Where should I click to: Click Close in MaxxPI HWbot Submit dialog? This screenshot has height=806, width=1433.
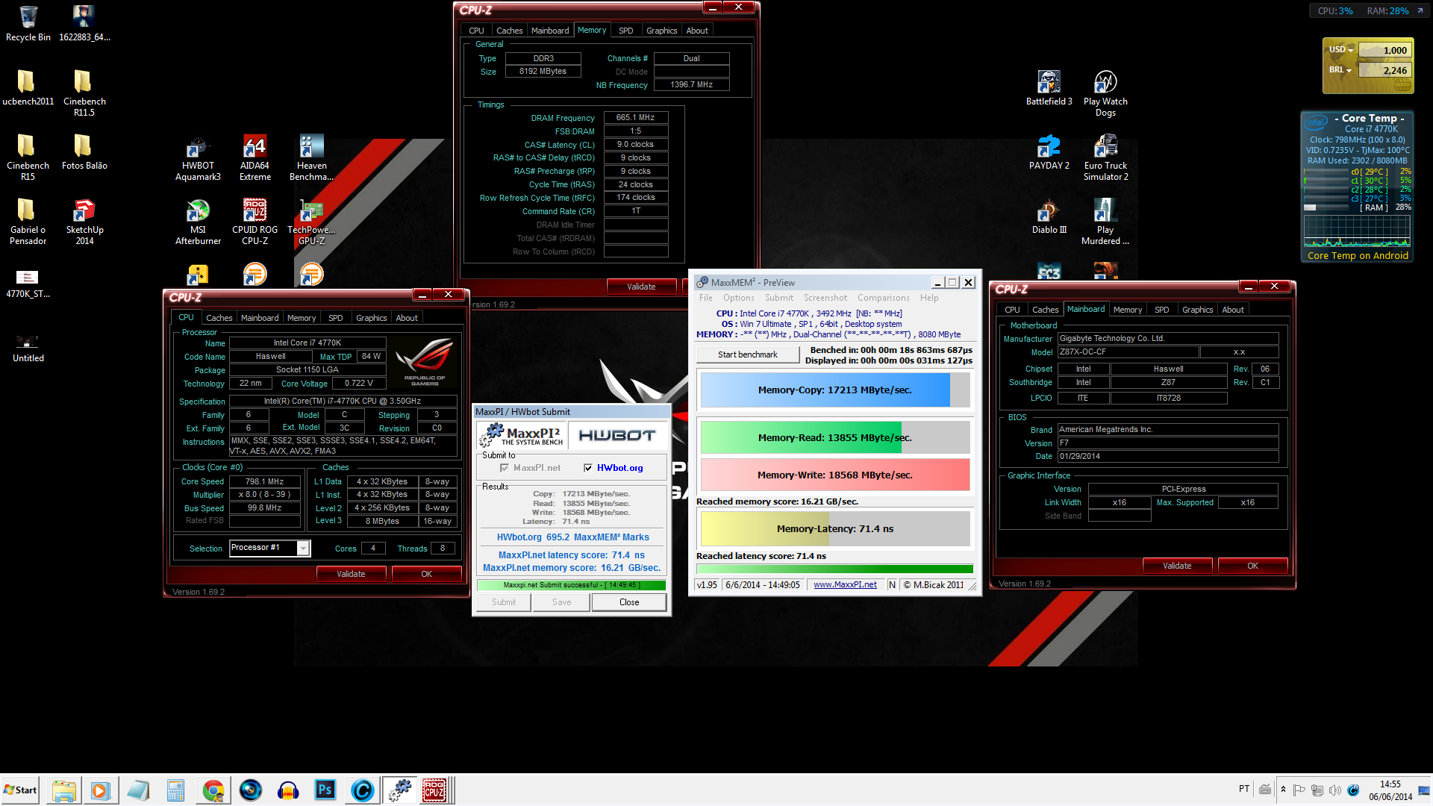[628, 602]
